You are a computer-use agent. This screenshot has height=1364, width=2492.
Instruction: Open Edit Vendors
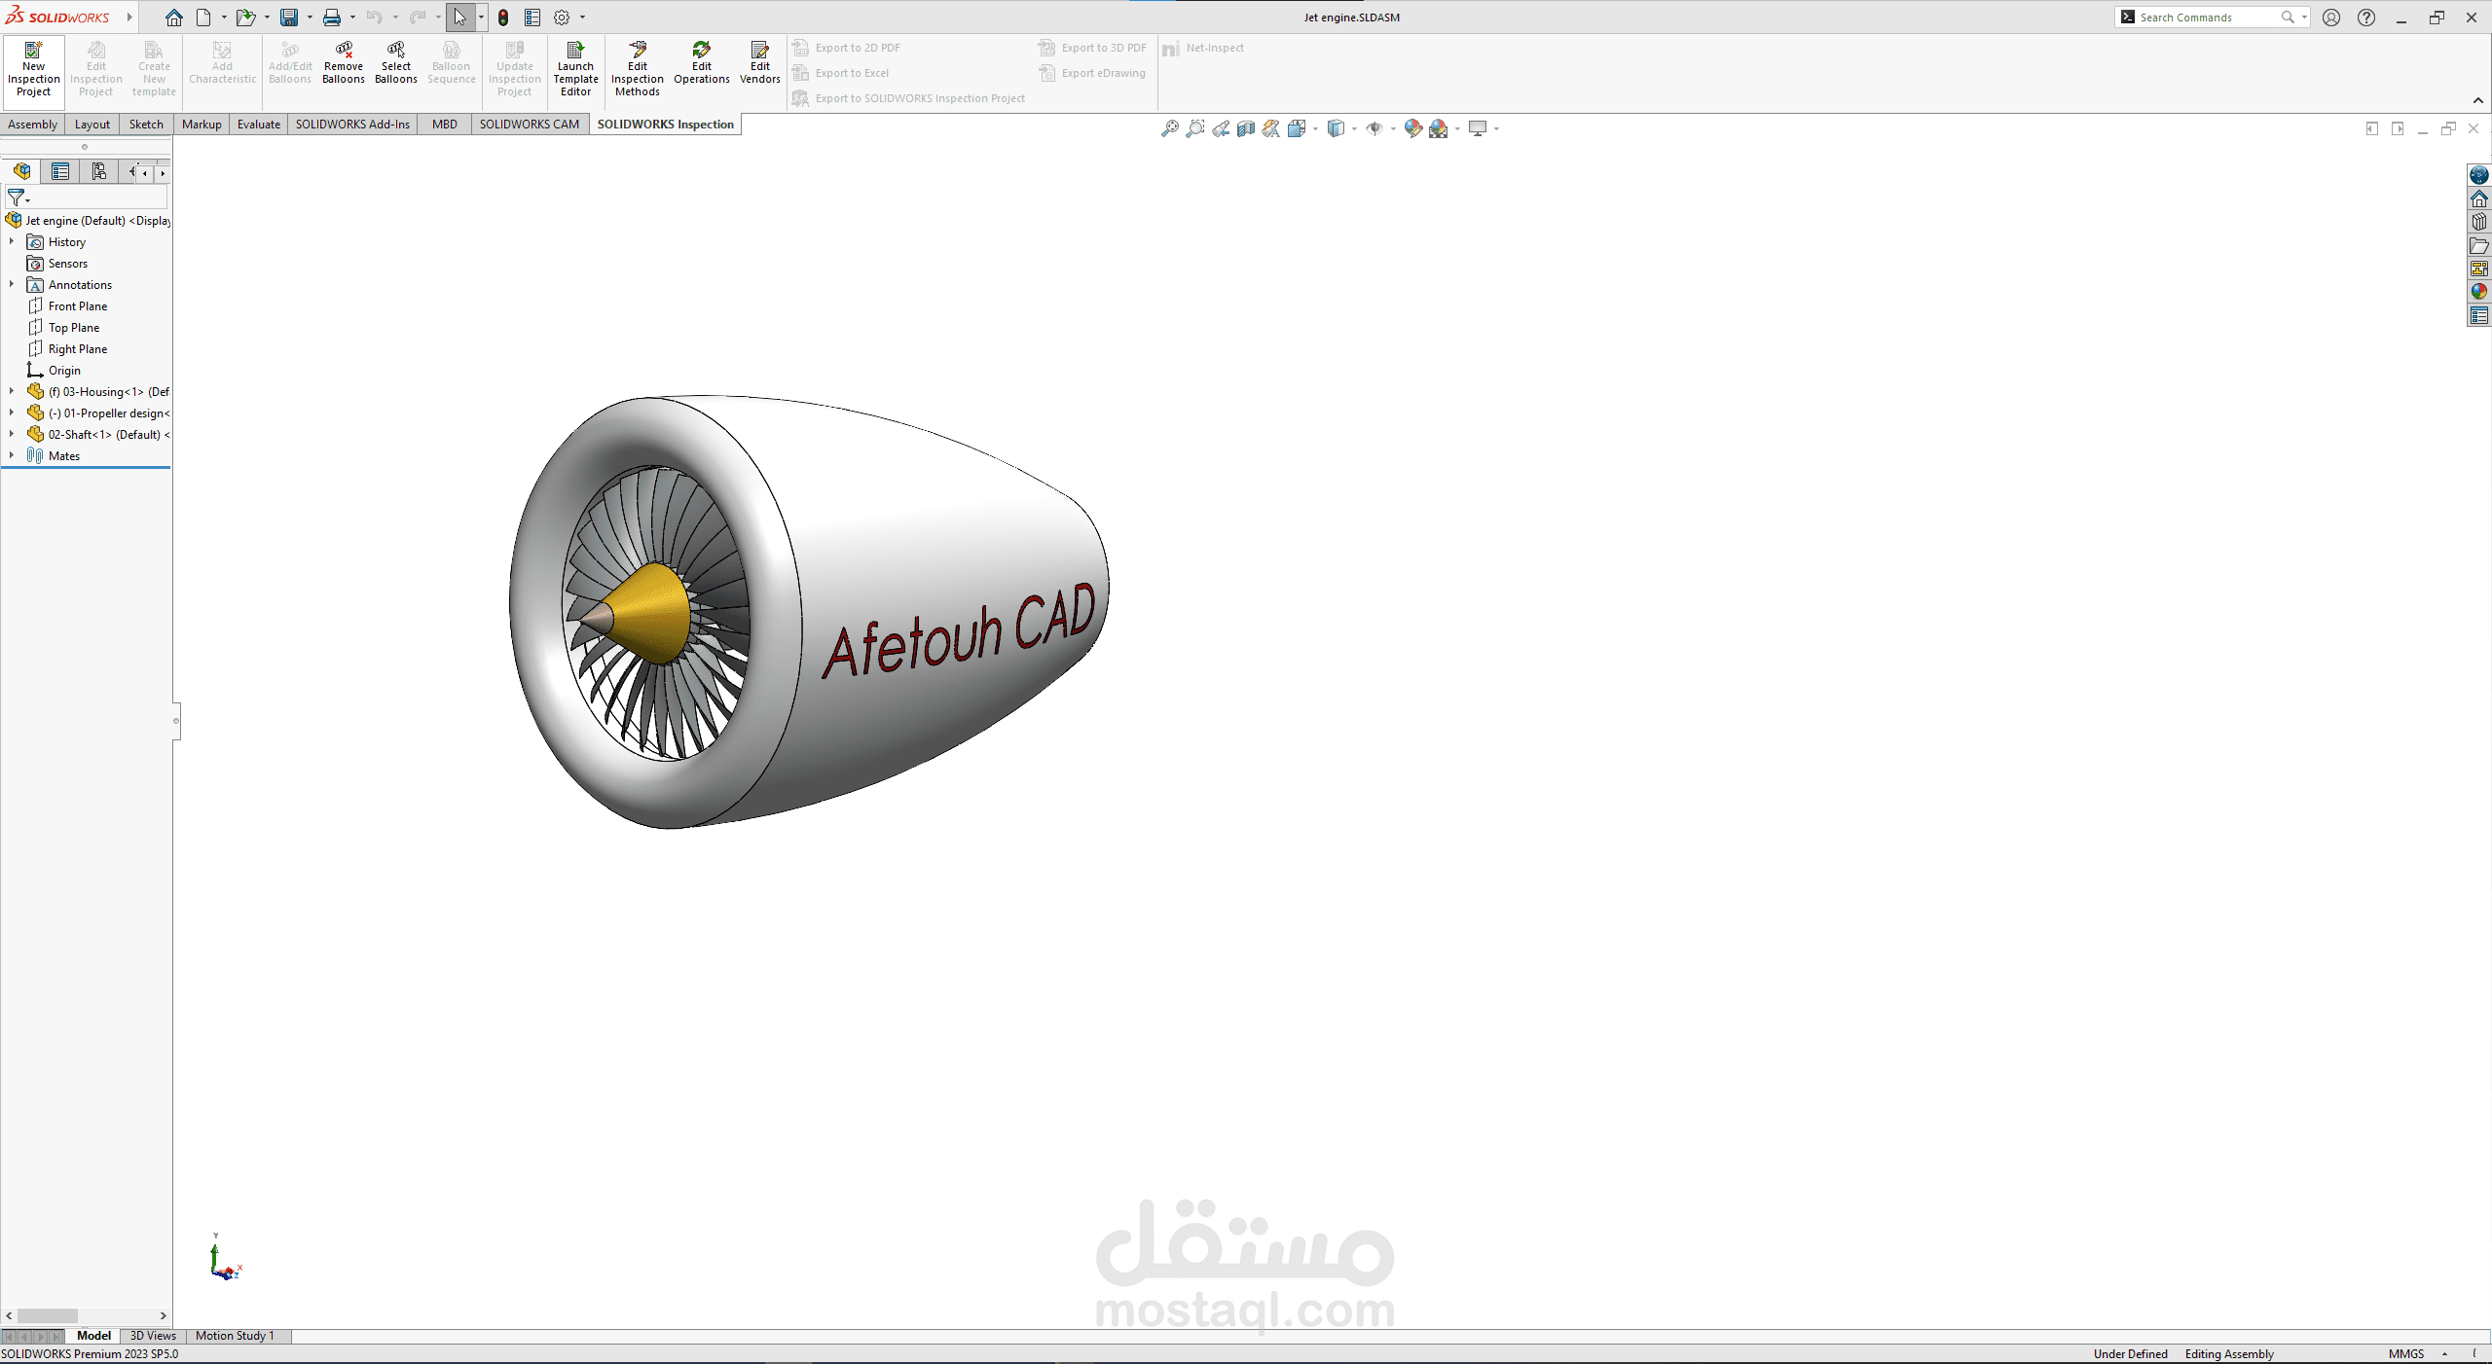click(x=760, y=62)
